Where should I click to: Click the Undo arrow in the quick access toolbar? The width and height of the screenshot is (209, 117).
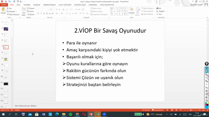click(9, 1)
